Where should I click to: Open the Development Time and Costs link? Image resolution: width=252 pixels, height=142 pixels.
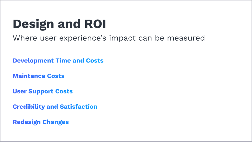58,61
